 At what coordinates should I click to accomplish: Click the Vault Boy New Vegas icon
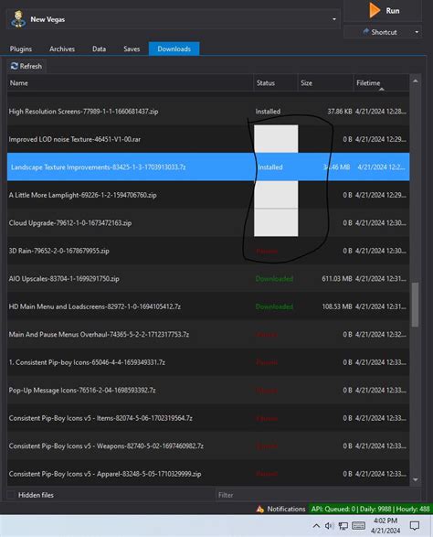[x=18, y=19]
